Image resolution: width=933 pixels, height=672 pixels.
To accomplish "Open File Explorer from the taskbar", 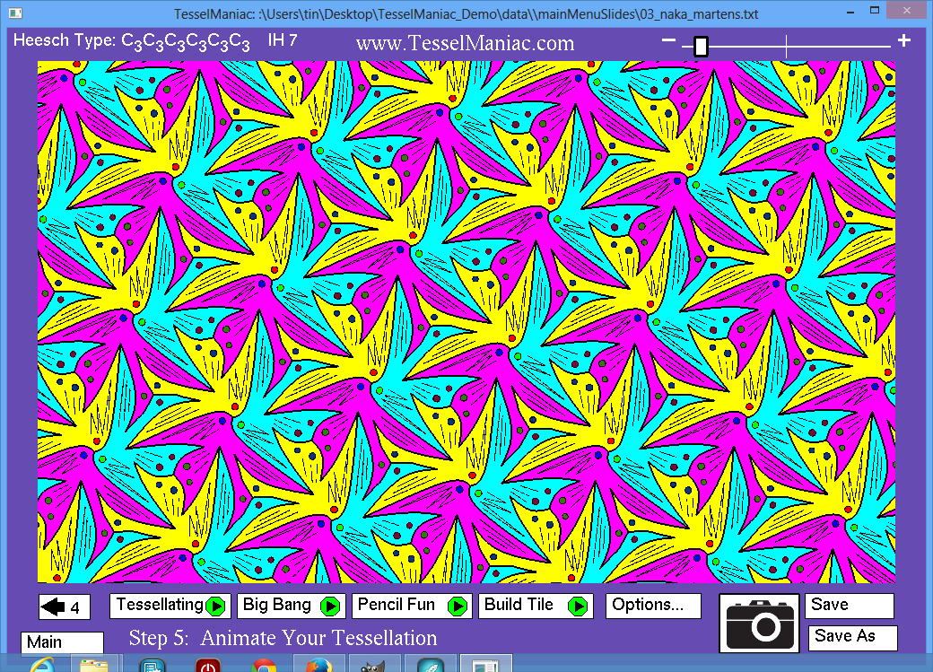I will (94, 664).
